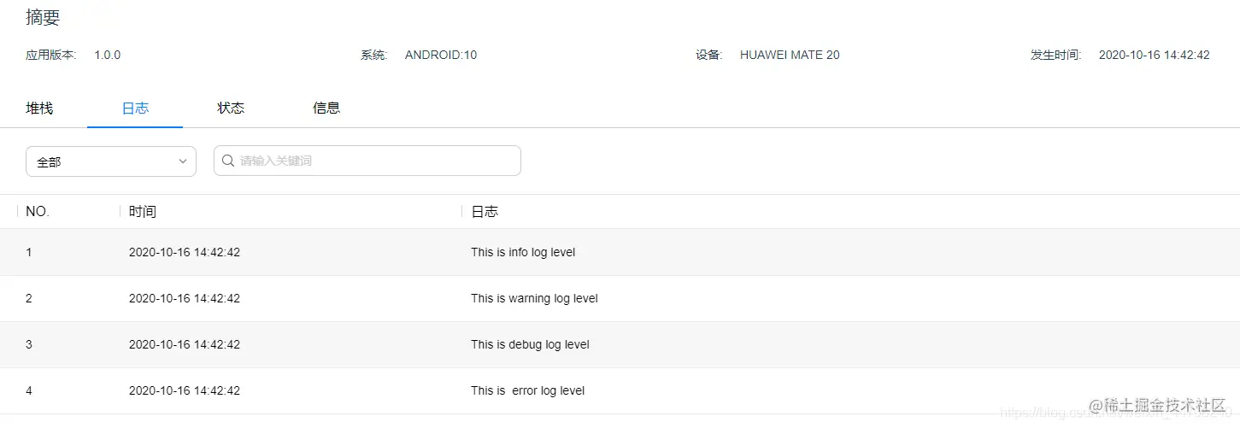Click the 应用版本 label

pyautogui.click(x=51, y=55)
